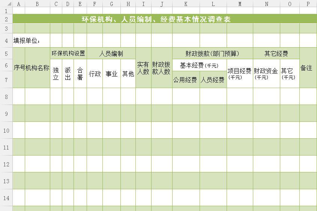Select the 环保机构设置 header cell

(68, 54)
